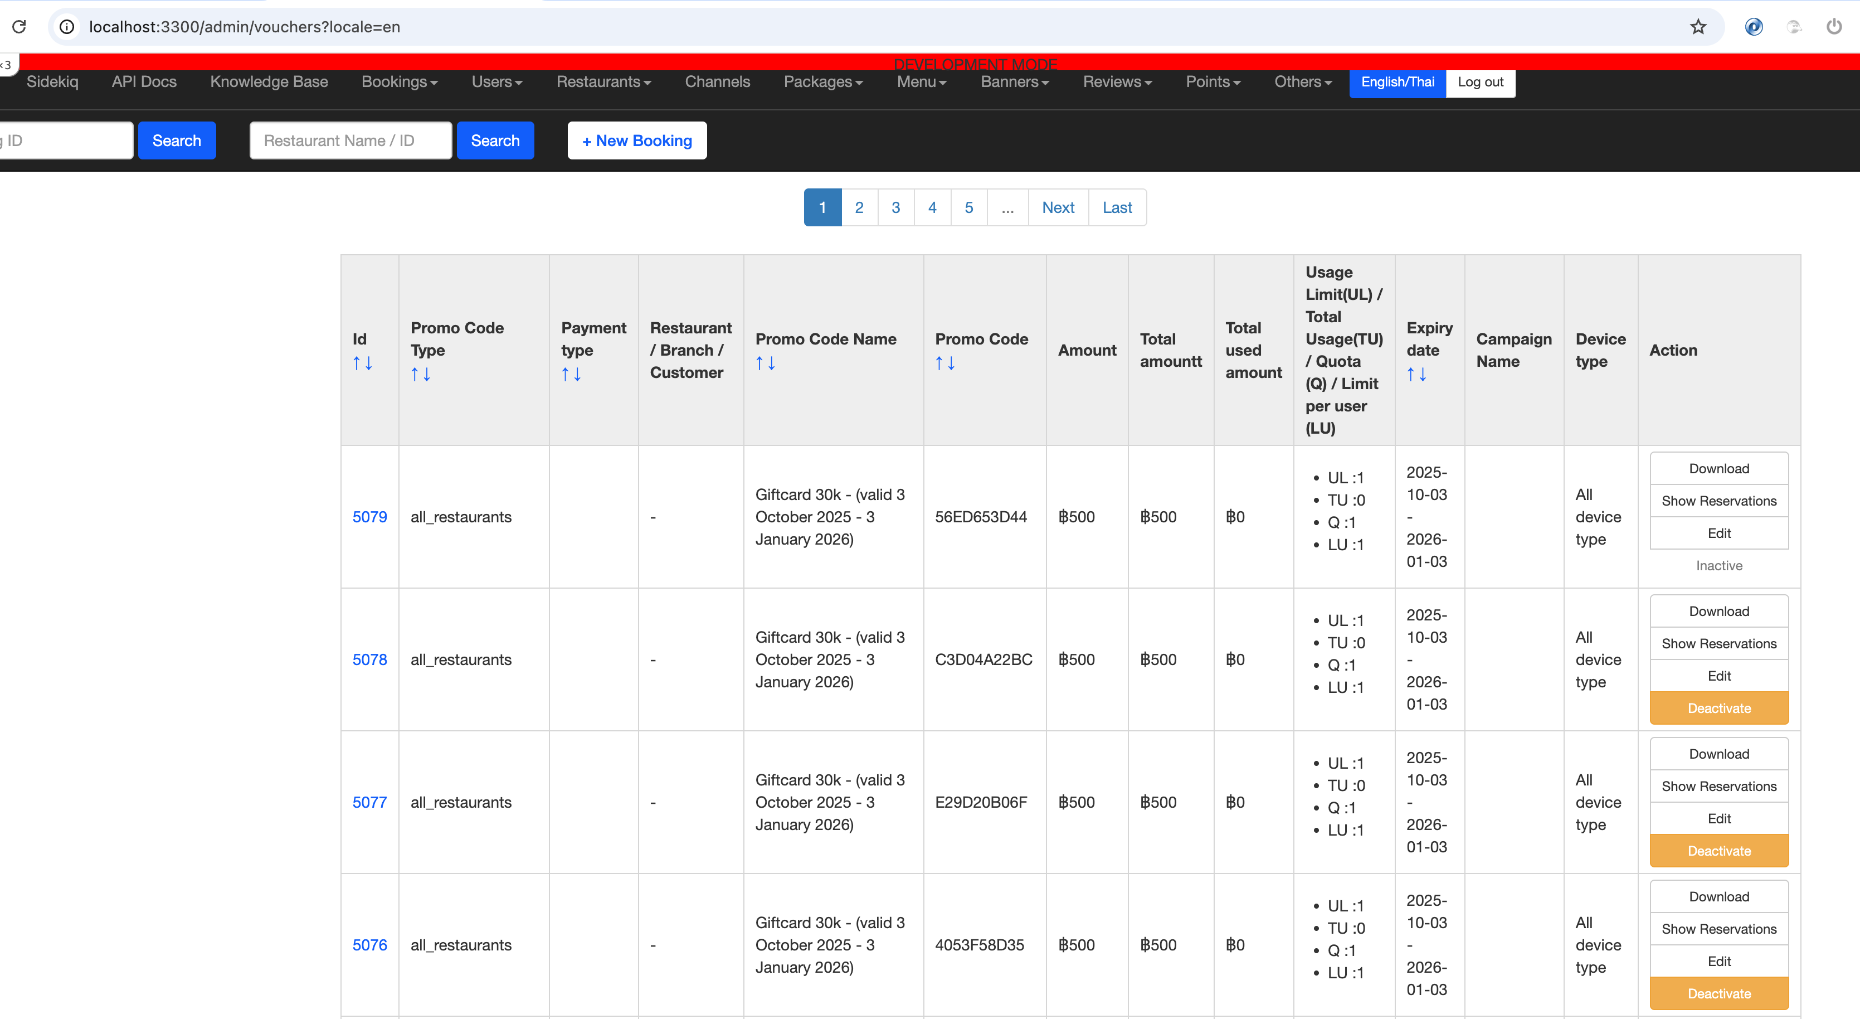The height and width of the screenshot is (1019, 1860).
Task: Reload the page with the refresh icon
Action: [x=20, y=27]
